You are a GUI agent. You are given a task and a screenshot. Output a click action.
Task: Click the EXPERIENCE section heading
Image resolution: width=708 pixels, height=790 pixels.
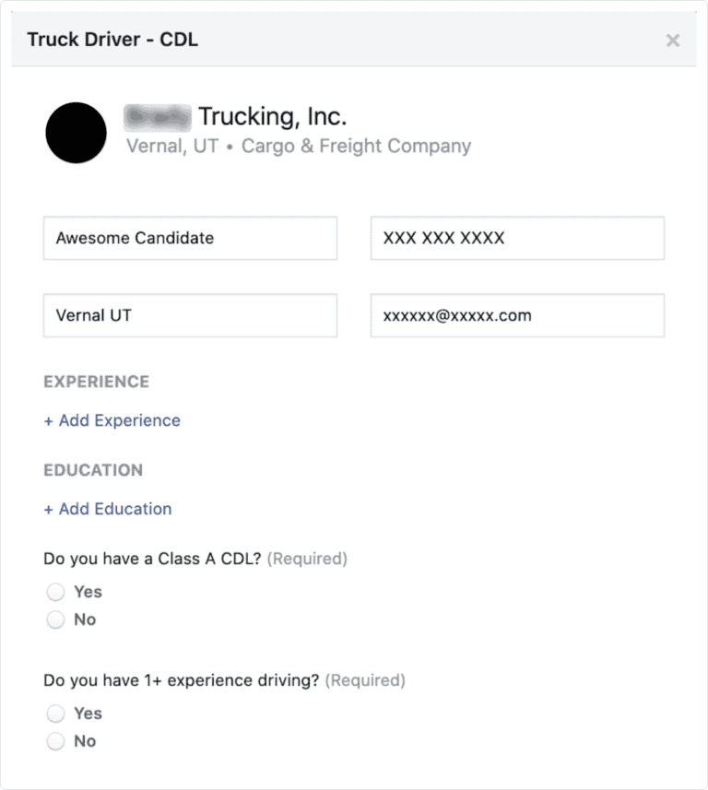(x=96, y=382)
